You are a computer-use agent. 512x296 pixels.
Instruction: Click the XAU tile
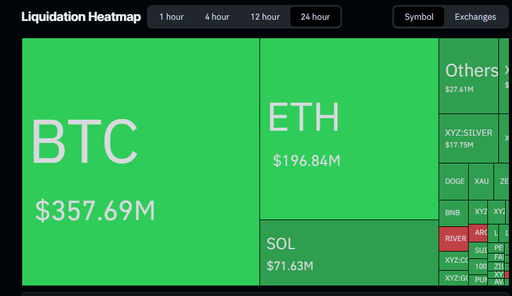[x=481, y=181]
